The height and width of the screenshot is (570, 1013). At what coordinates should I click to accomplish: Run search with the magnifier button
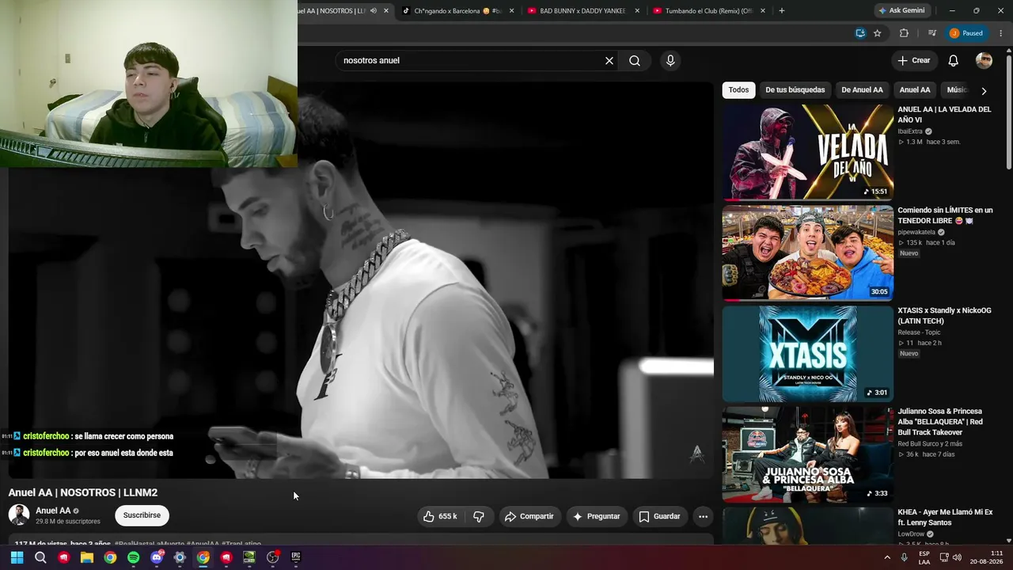[635, 61]
